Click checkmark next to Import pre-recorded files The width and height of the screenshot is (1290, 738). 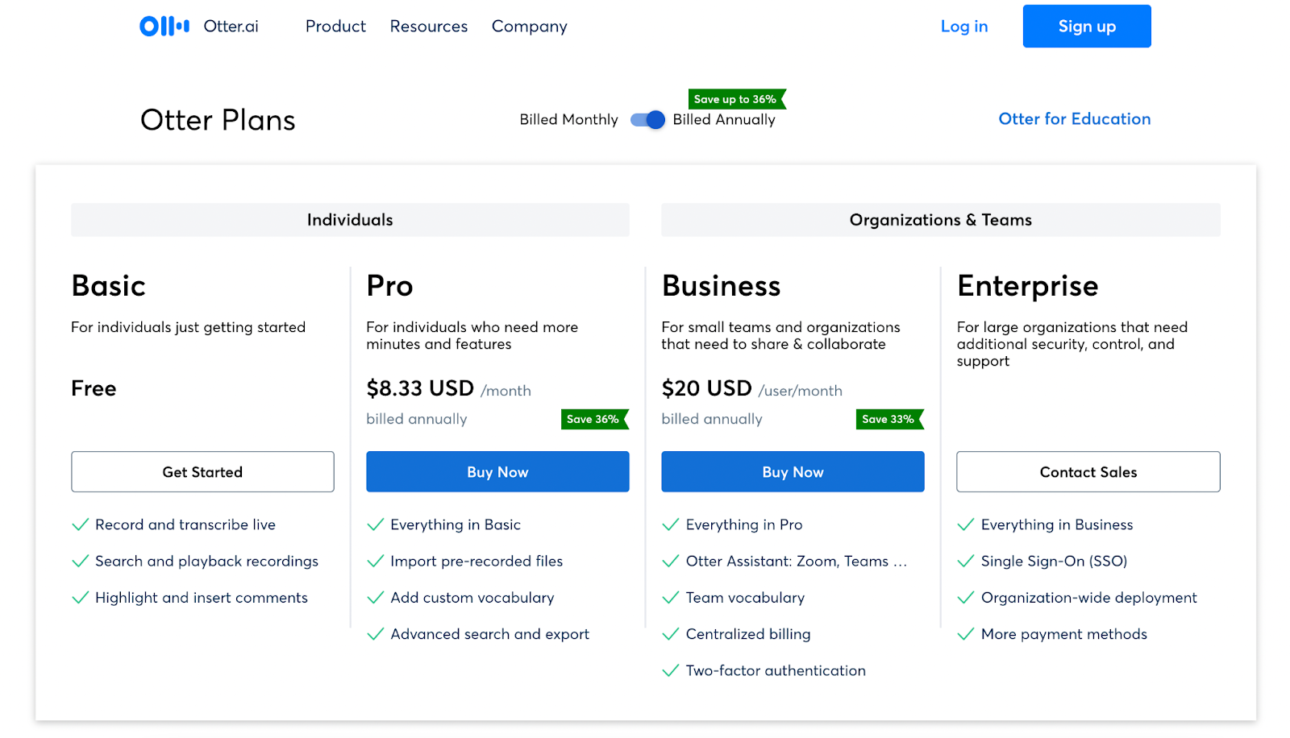point(375,562)
